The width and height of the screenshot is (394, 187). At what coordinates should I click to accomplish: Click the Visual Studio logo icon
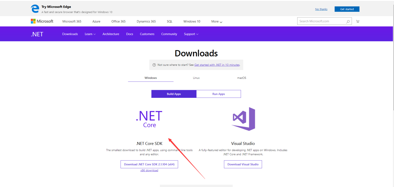click(x=243, y=119)
